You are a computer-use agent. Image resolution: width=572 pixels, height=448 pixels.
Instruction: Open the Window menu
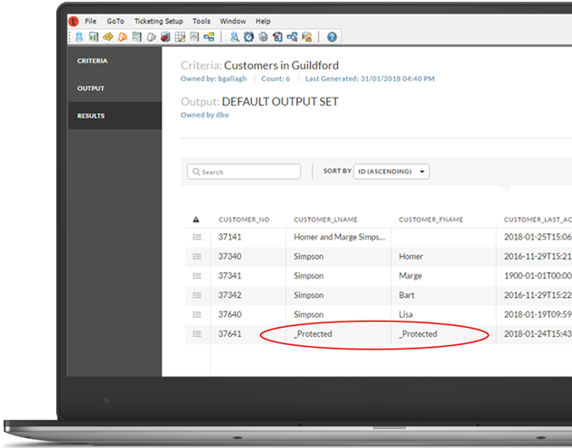tap(233, 21)
